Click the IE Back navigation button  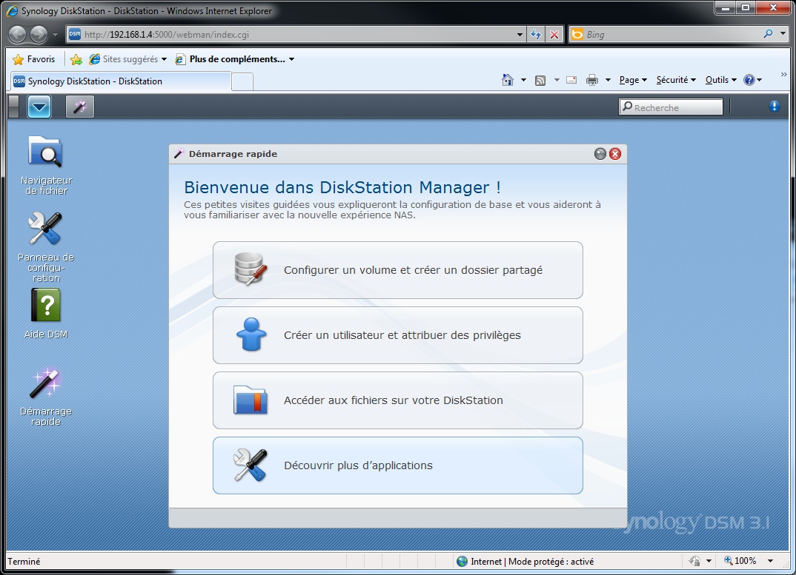17,35
